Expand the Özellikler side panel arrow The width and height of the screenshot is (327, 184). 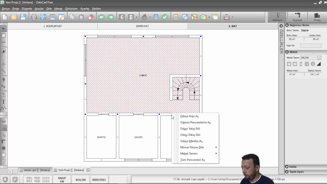point(281,26)
